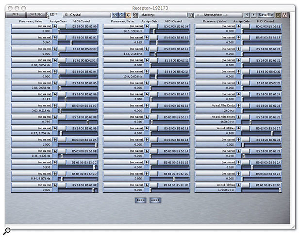The image size is (301, 238).
Task: Click the Voice1FiltRes slider at 0.800
Action: (x=261, y=133)
